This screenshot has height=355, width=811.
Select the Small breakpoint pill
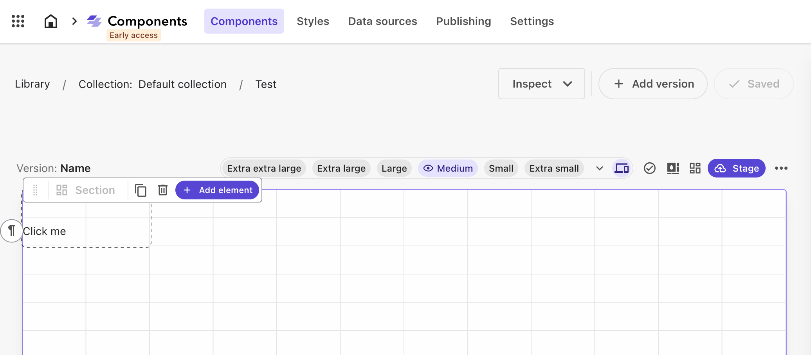pyautogui.click(x=501, y=168)
